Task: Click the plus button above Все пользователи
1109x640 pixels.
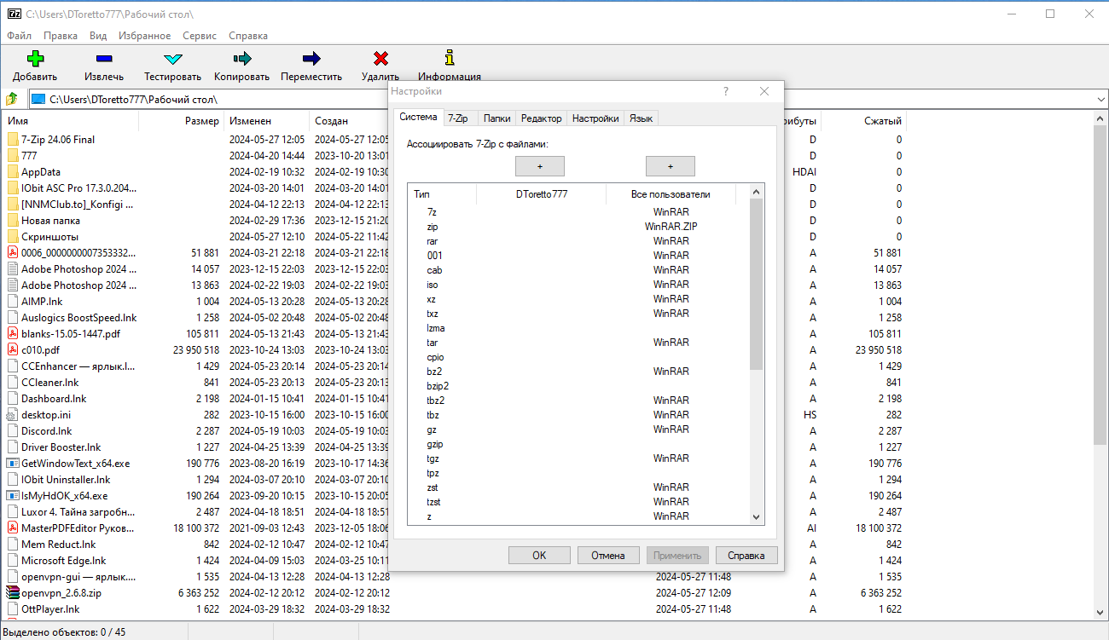Action: [671, 166]
